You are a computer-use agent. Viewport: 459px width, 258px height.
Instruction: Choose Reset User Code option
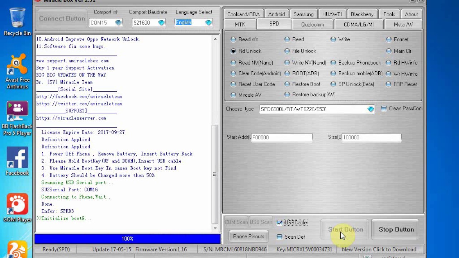(x=252, y=84)
